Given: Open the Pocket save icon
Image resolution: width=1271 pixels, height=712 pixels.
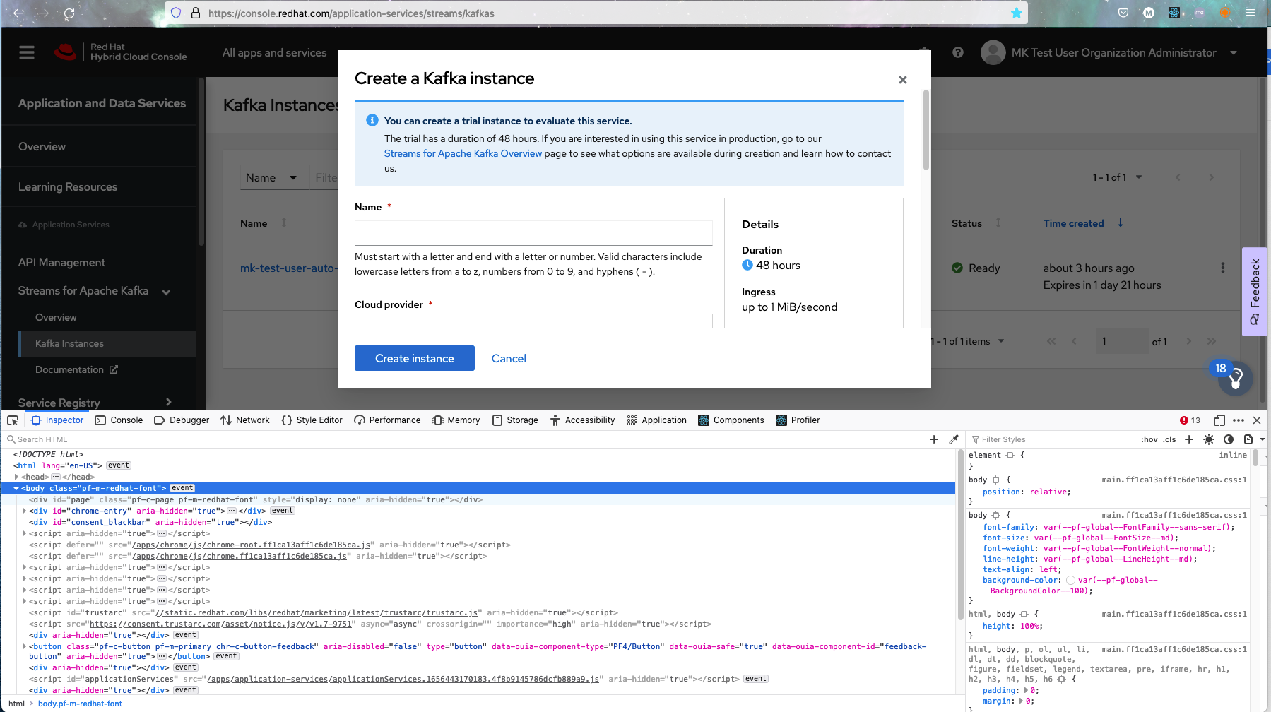Looking at the screenshot, I should 1123,13.
